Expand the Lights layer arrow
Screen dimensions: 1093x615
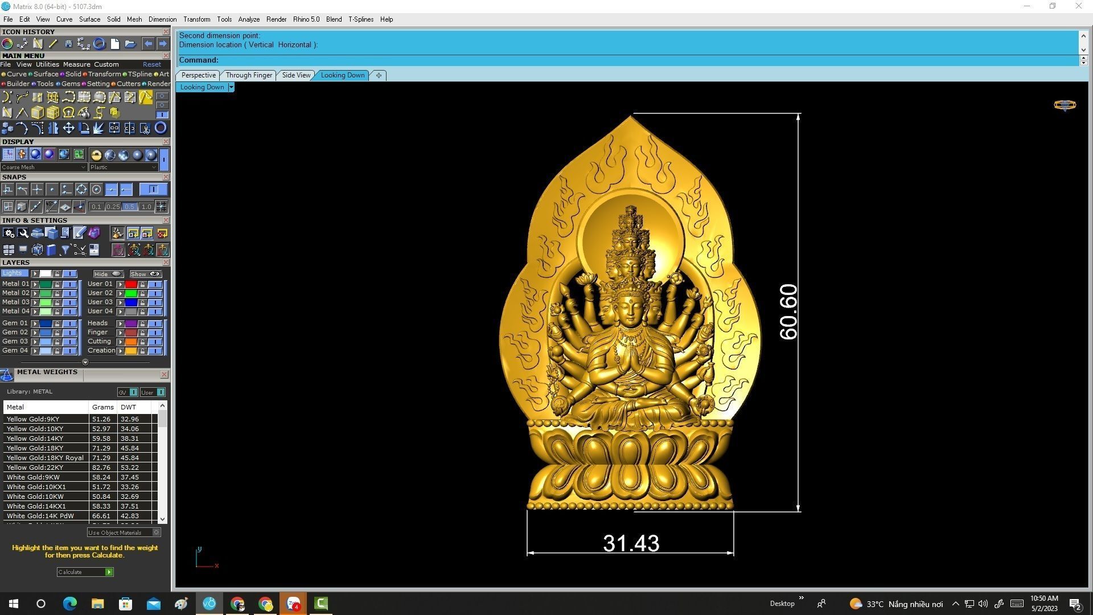pos(35,274)
